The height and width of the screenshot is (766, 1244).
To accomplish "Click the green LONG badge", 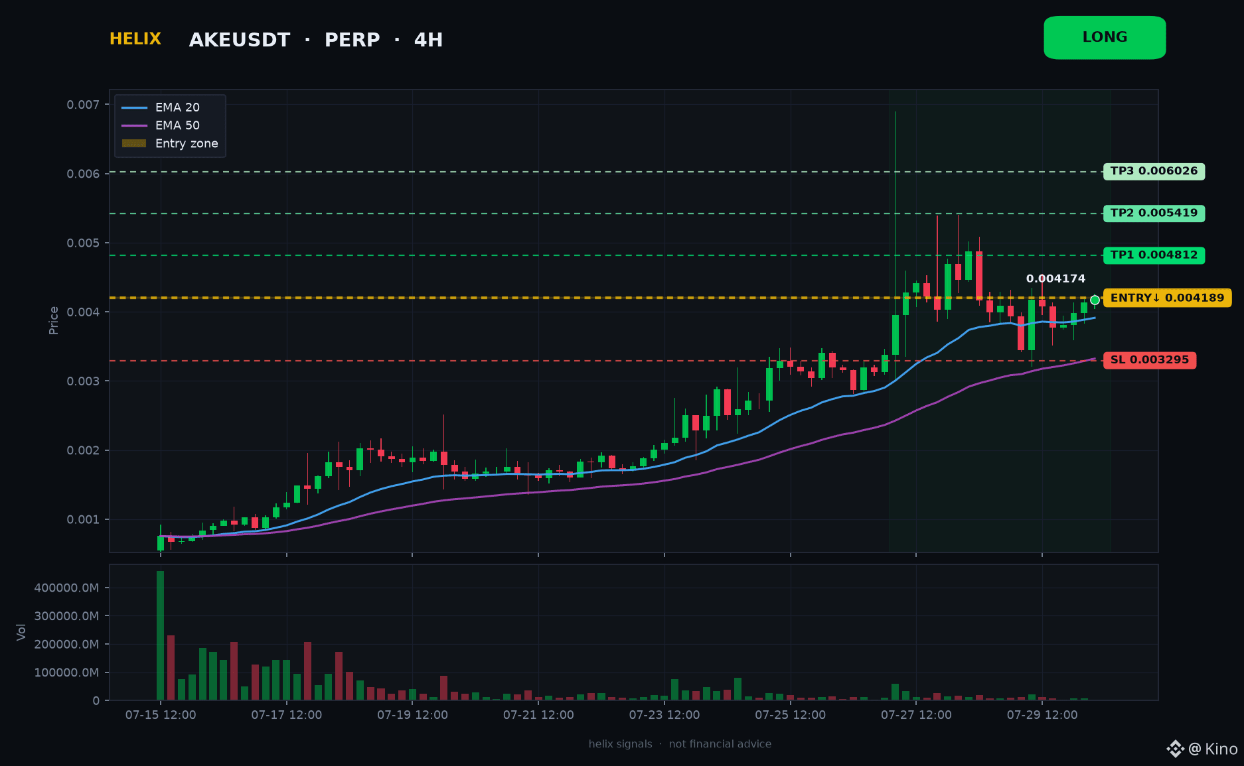I will coord(1105,38).
